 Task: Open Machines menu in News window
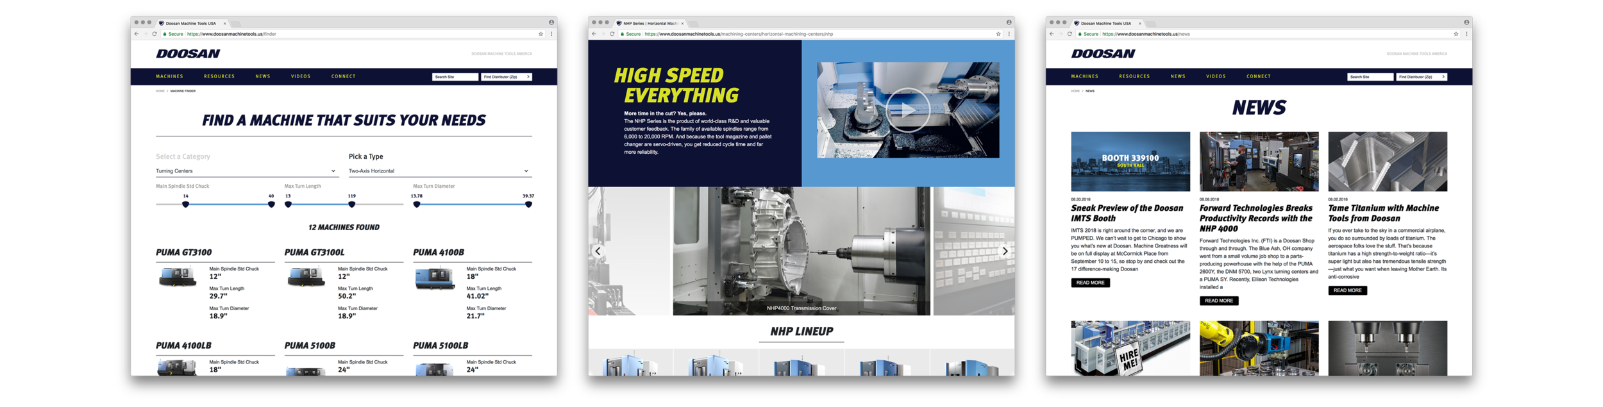pos(1084,76)
